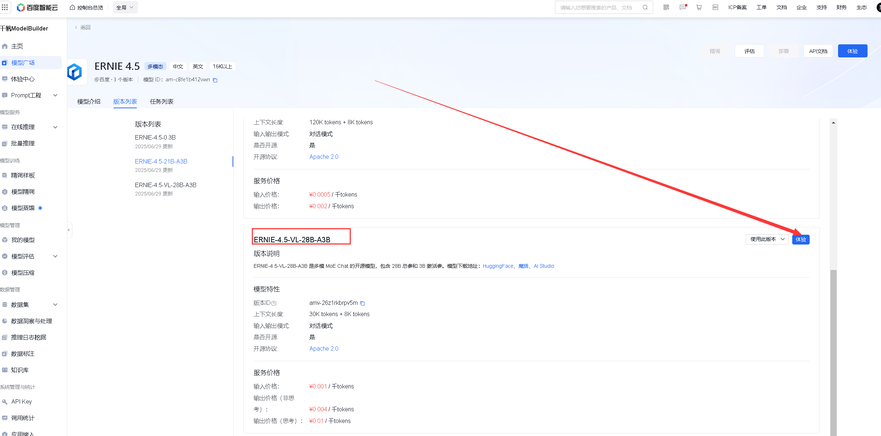Expand the 全局 region dropdown
This screenshot has height=436, width=881.
[x=125, y=7]
